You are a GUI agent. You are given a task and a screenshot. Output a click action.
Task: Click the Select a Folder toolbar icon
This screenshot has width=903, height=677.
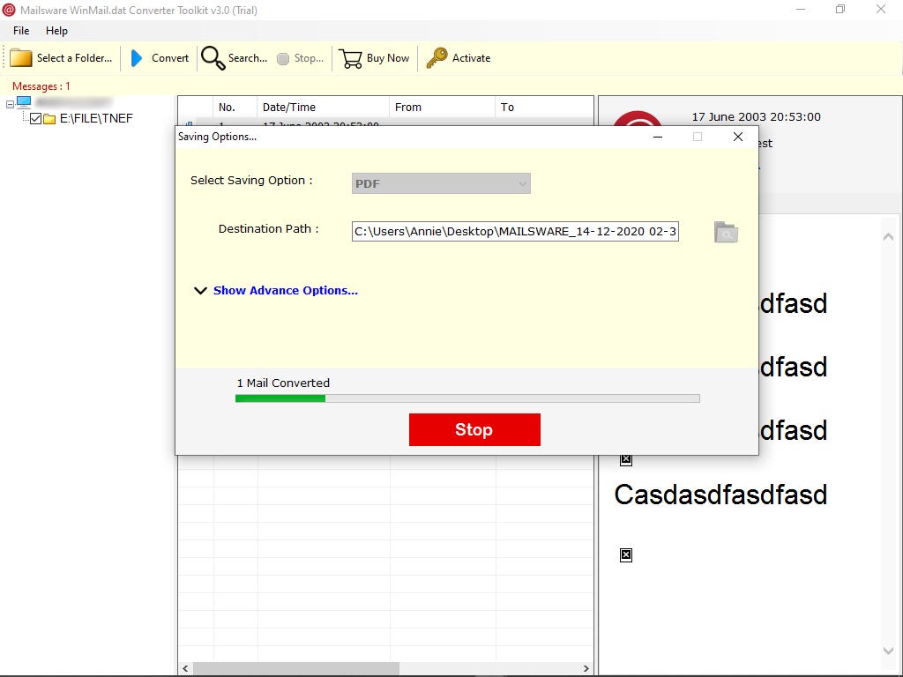(x=21, y=58)
